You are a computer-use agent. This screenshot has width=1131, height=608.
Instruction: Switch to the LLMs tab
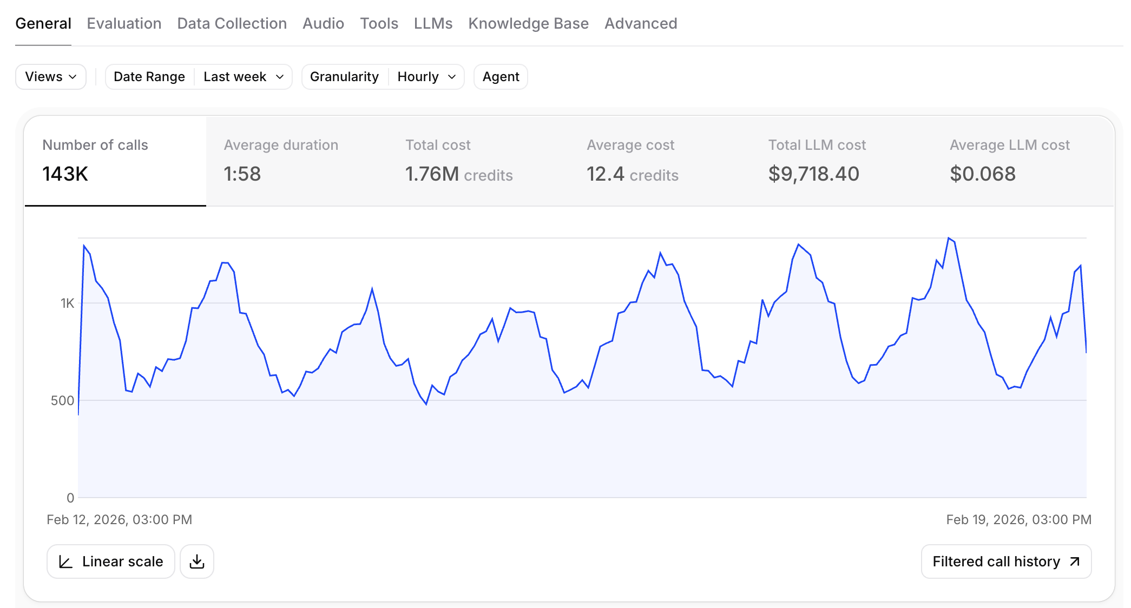(x=433, y=23)
